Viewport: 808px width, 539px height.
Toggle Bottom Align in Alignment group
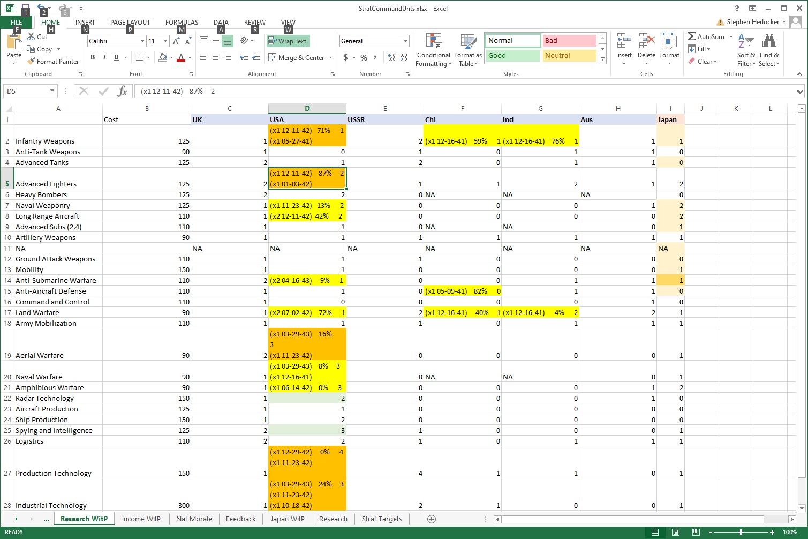point(228,41)
